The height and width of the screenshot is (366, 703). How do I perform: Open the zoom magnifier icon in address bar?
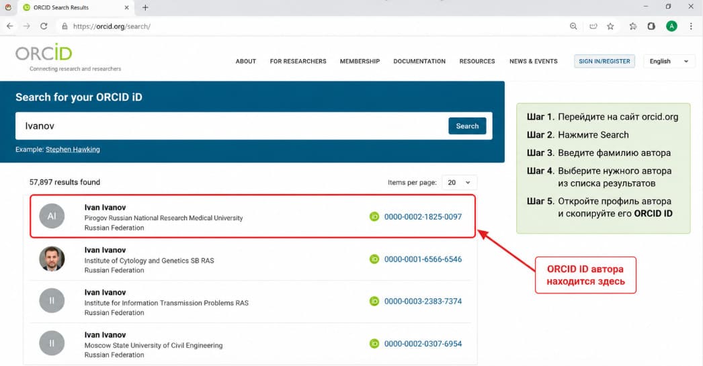(x=573, y=26)
